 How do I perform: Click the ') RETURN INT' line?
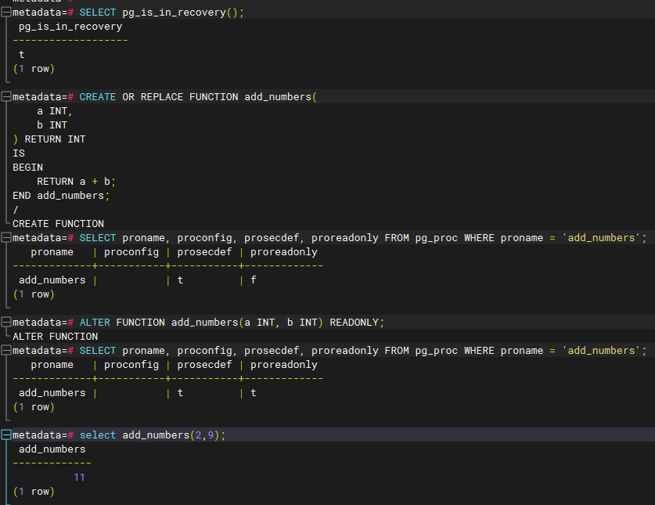point(49,139)
